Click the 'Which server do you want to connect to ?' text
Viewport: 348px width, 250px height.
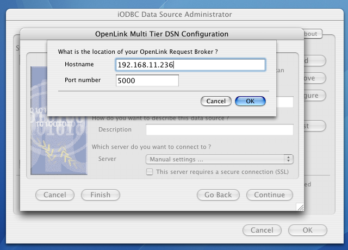[151, 147]
